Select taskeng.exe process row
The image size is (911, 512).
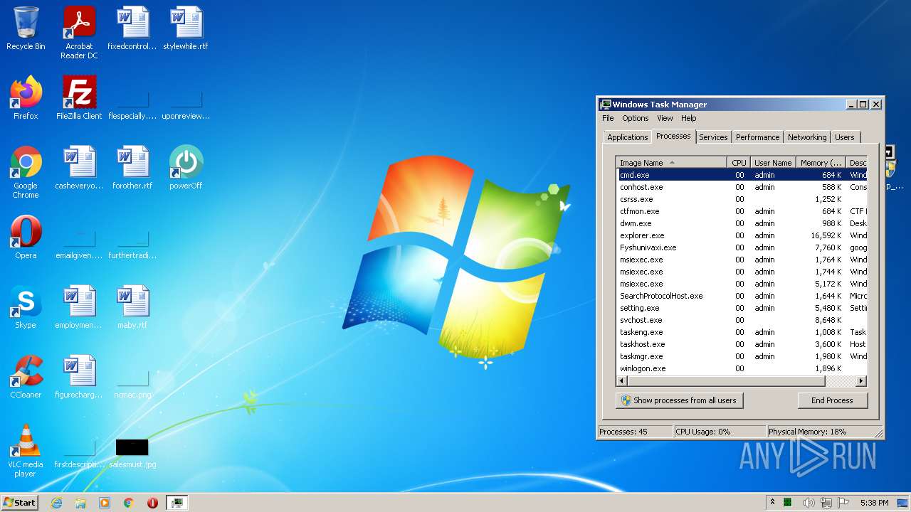click(x=742, y=332)
